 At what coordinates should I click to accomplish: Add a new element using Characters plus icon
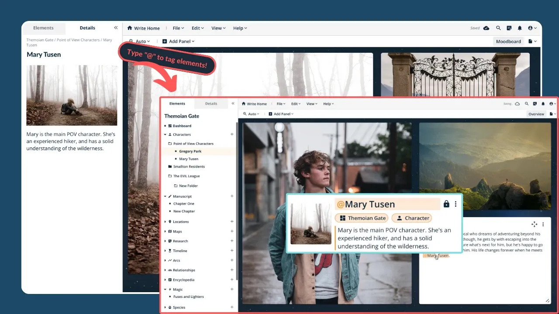232,134
